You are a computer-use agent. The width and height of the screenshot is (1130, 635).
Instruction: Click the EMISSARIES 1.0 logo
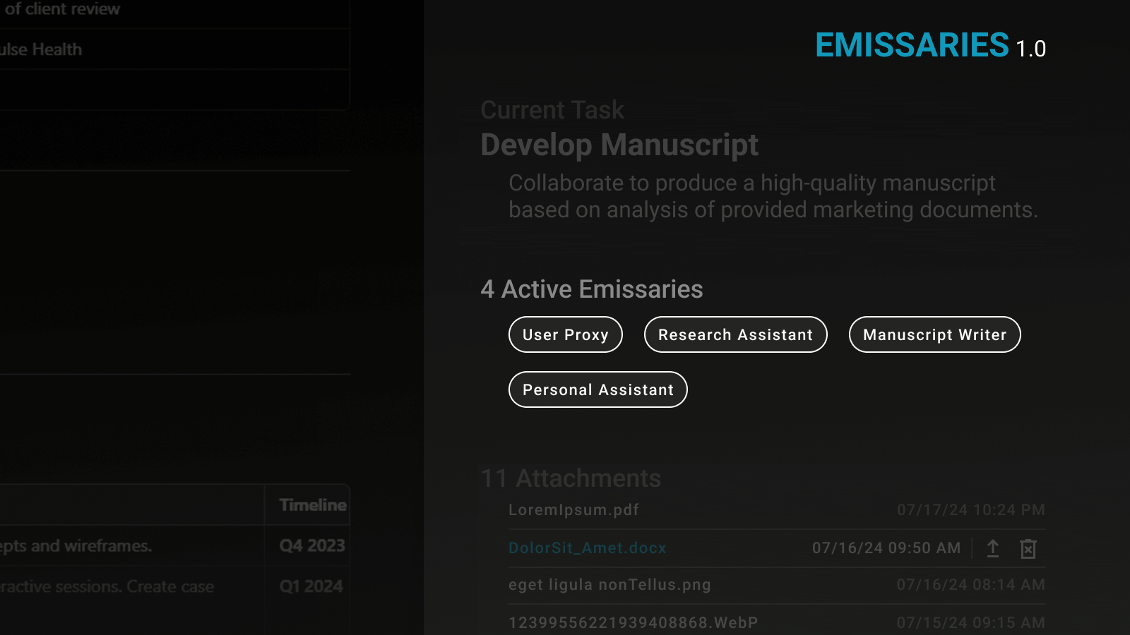pos(929,46)
